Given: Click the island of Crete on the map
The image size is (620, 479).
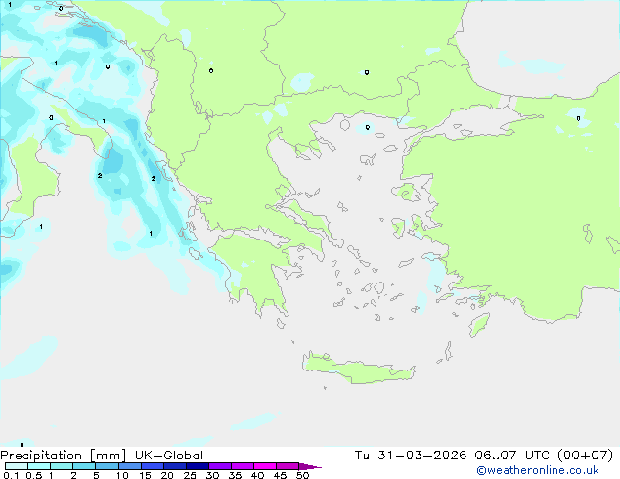Looking at the screenshot, I should pos(358,369).
